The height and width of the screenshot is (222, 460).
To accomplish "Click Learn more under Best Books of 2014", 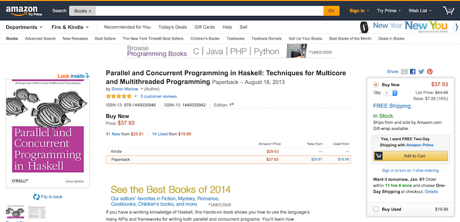I will coord(221,204).
